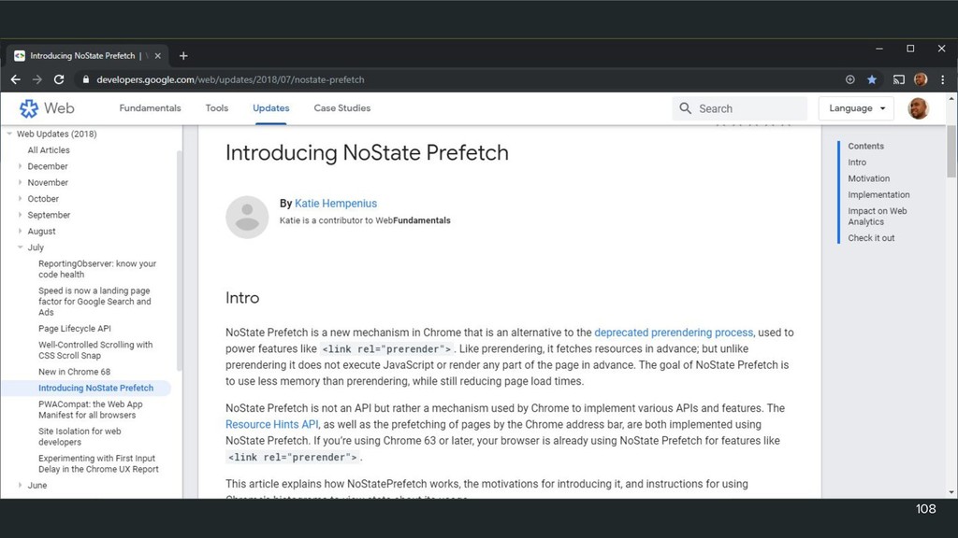This screenshot has width=958, height=538.
Task: Open New in Chrome 68 article
Action: point(74,372)
